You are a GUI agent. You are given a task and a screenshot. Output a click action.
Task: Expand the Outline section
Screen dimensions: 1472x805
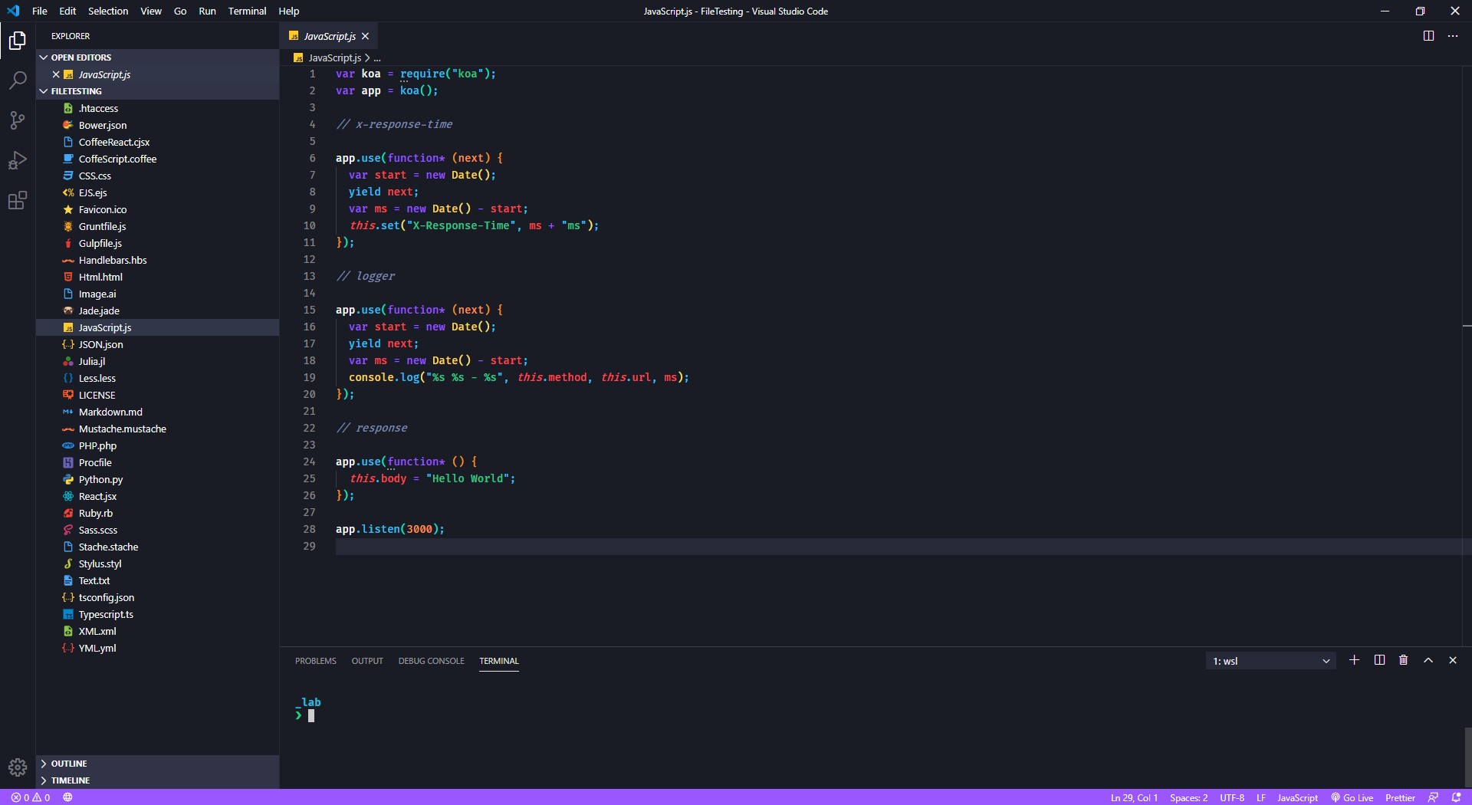pyautogui.click(x=157, y=764)
